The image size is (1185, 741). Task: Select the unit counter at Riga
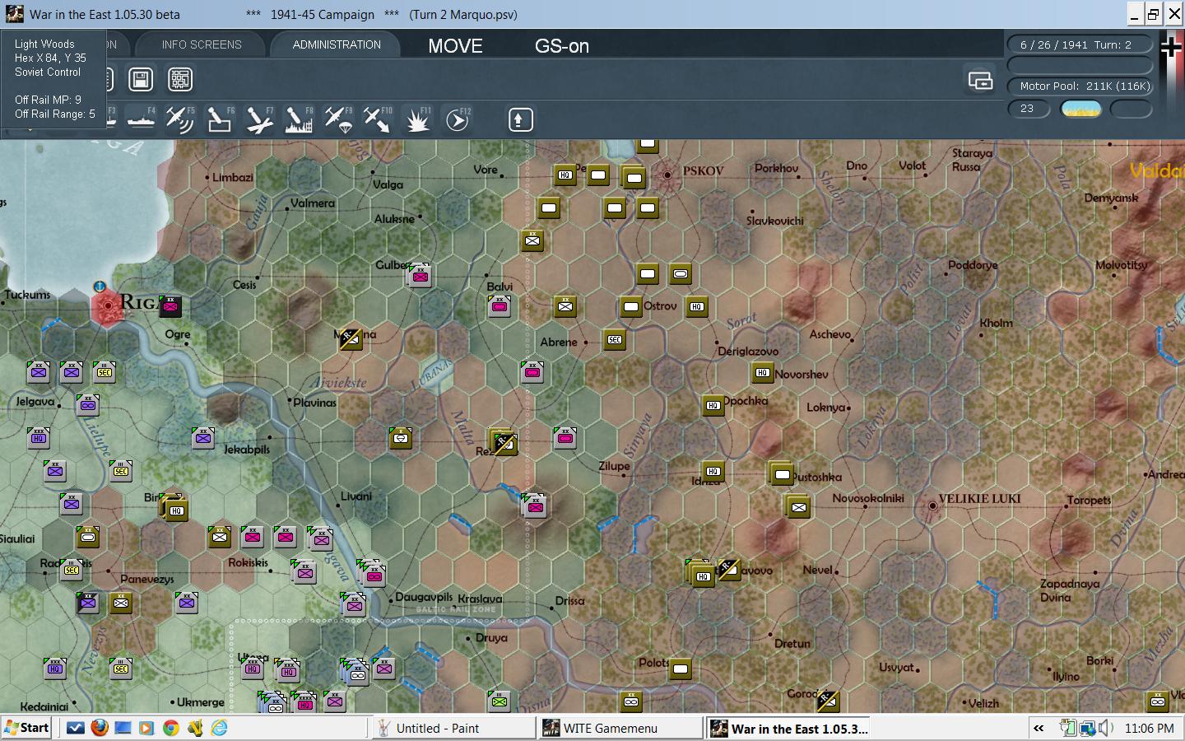(x=170, y=306)
